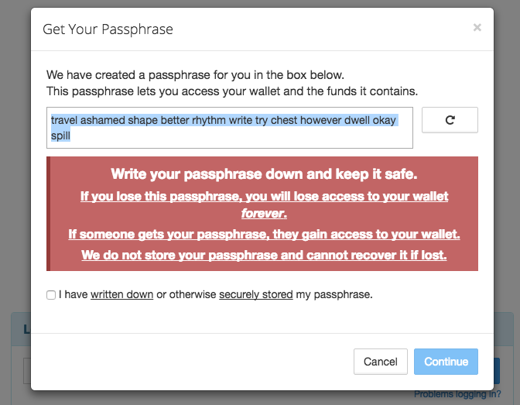
Task: Click the italic word "forever"
Action: (264, 213)
